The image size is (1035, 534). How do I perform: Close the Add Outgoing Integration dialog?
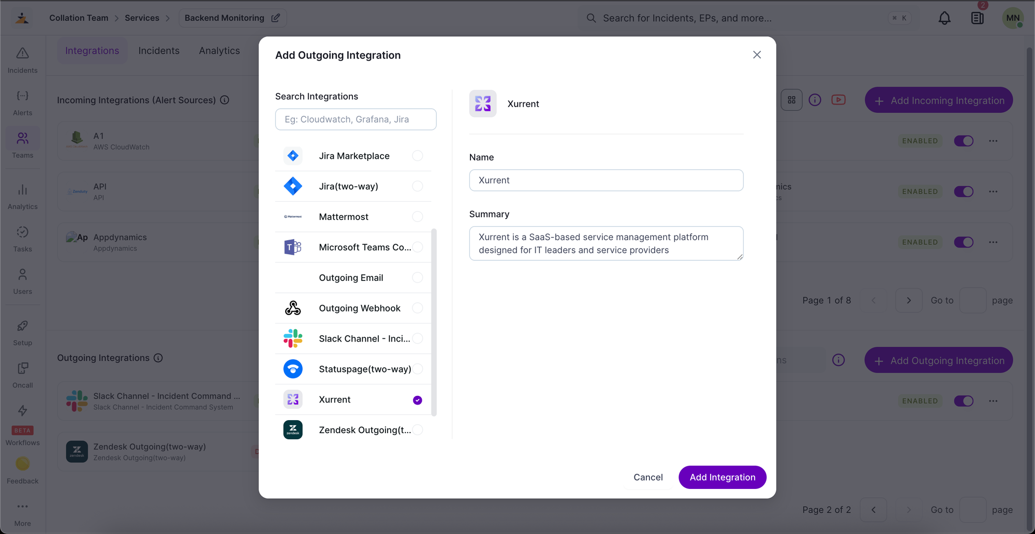(757, 55)
